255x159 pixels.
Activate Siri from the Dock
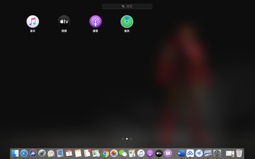[x=33, y=153]
